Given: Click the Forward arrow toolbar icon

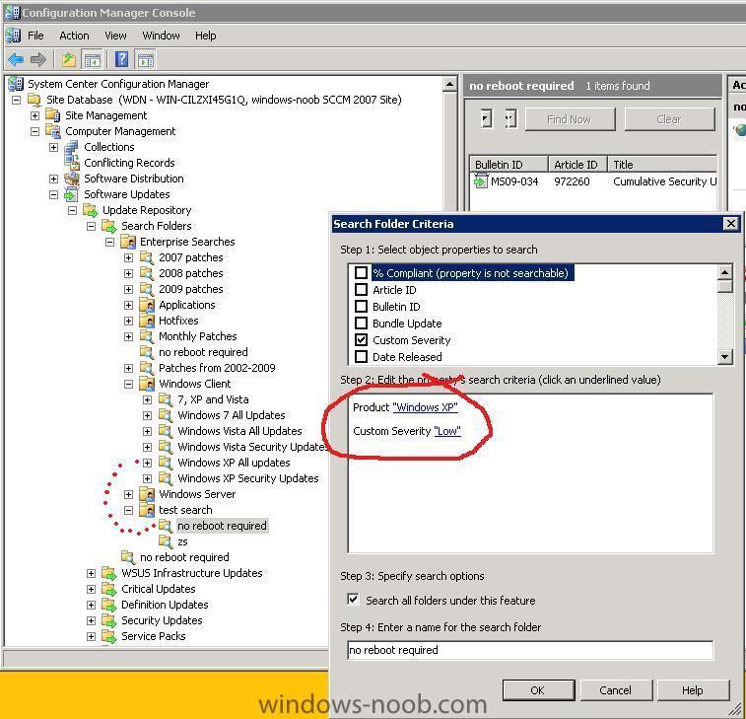Looking at the screenshot, I should coord(38,59).
